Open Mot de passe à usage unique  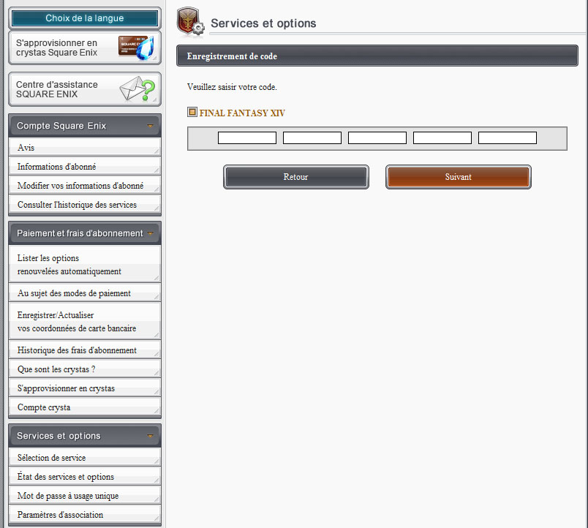tap(85, 496)
